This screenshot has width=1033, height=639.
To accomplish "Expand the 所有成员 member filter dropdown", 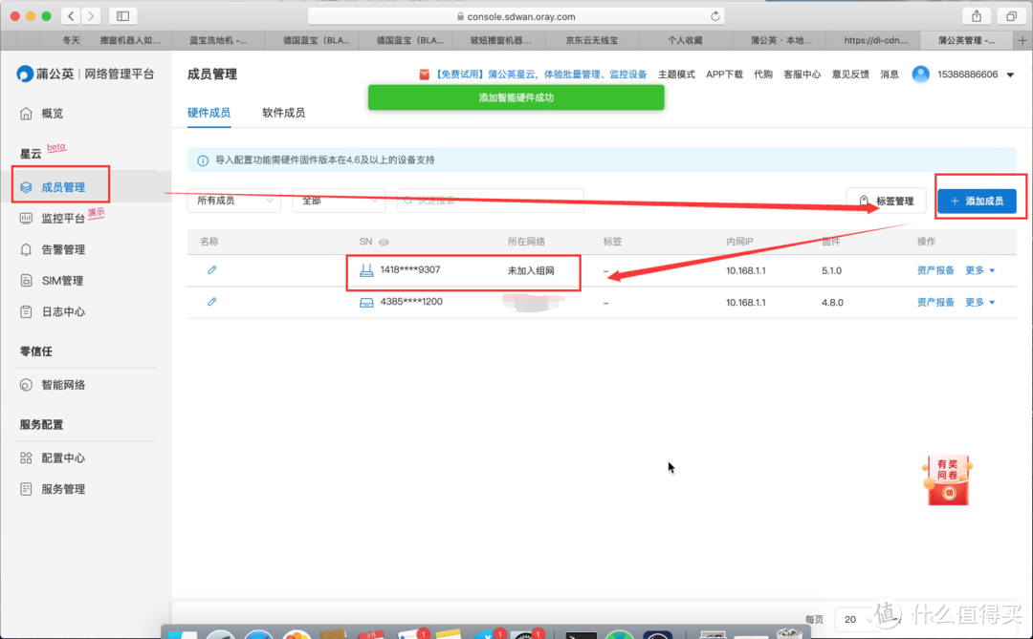I will tap(233, 201).
